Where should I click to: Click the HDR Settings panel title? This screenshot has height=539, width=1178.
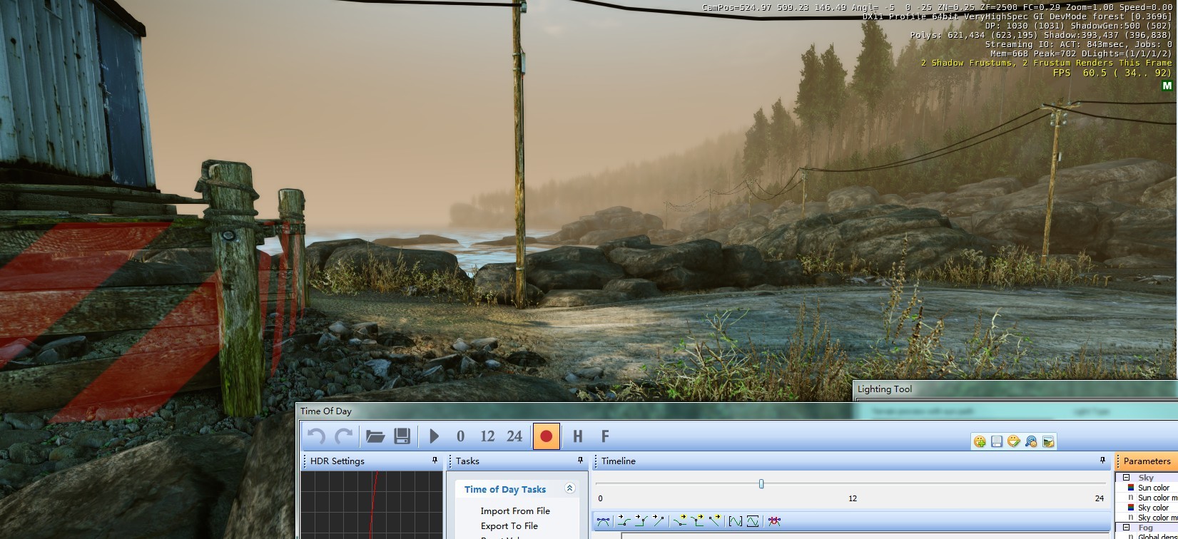pyautogui.click(x=337, y=461)
